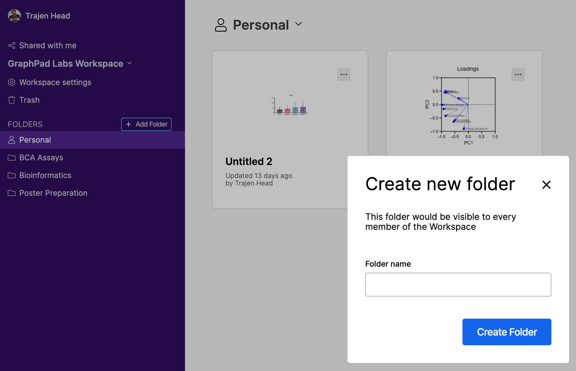The image size is (576, 371).
Task: Open the Shared with me section
Action: (x=48, y=45)
